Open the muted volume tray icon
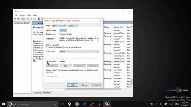The height and width of the screenshot is (107, 191). click(161, 104)
